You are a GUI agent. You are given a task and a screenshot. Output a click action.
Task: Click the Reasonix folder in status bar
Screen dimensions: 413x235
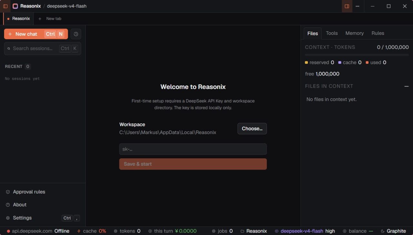(x=254, y=231)
